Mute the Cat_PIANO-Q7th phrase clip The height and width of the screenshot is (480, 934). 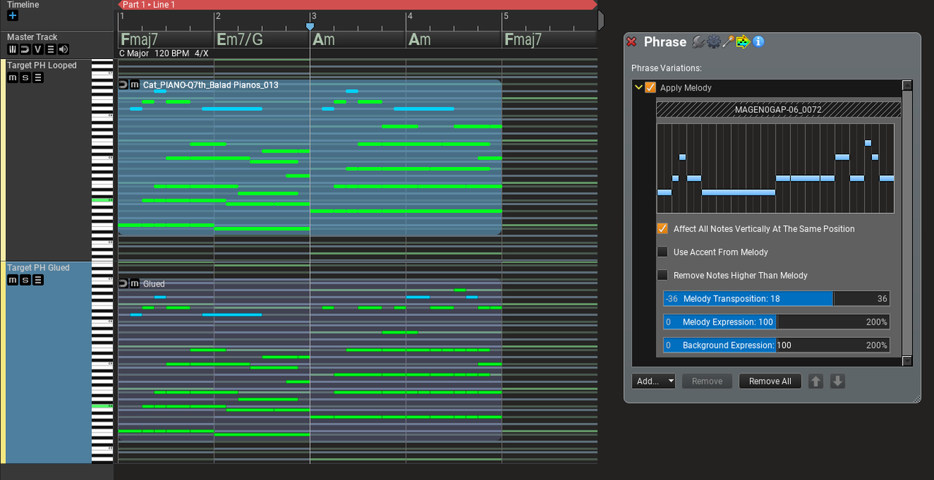click(134, 85)
